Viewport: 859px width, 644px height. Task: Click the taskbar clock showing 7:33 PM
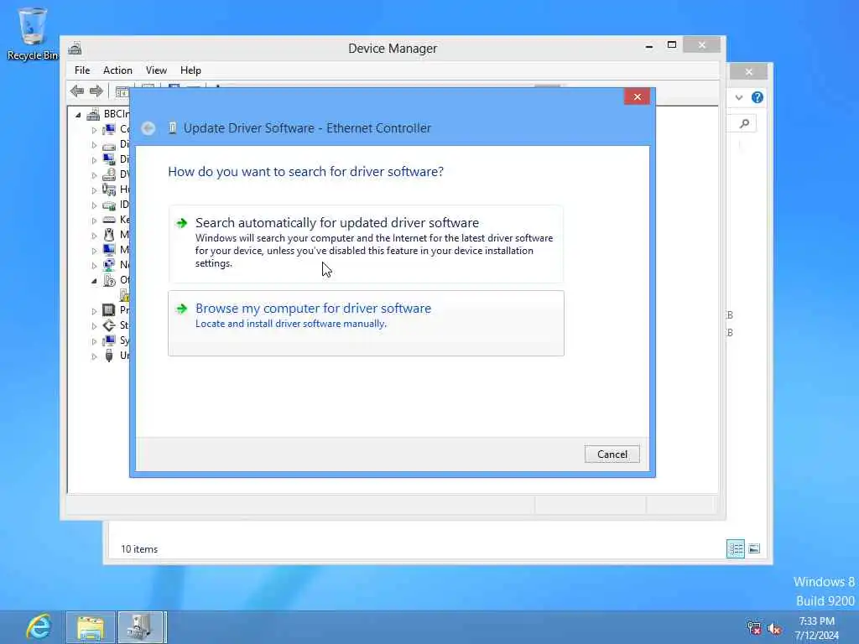point(816,628)
